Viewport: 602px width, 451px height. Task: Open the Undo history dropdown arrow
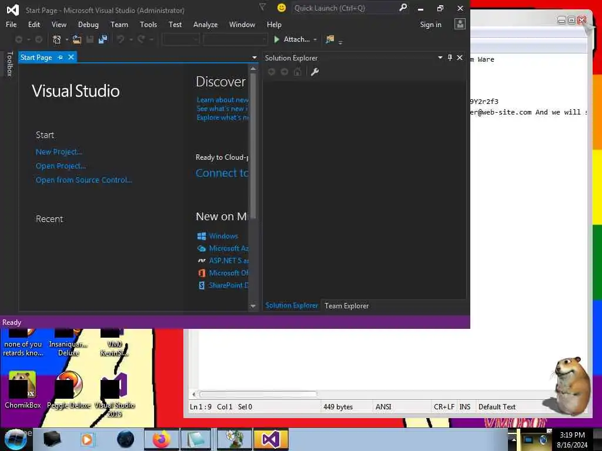[x=131, y=39]
